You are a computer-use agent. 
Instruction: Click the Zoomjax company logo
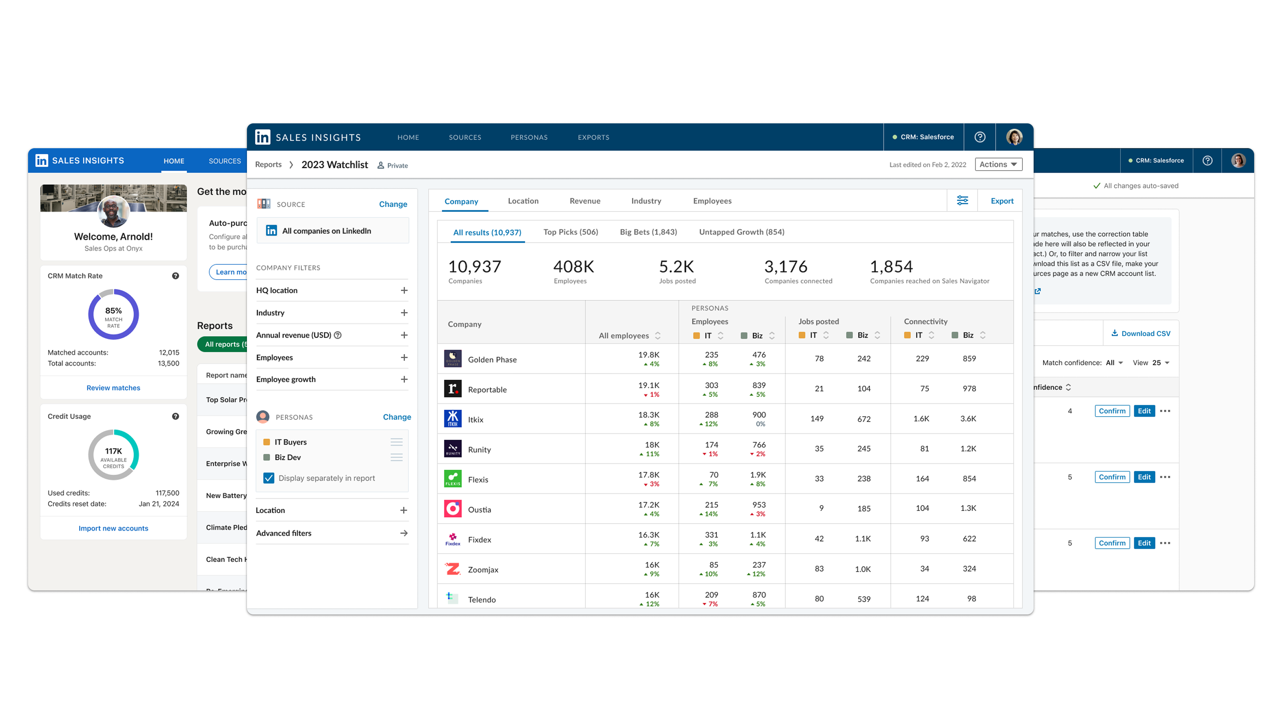pyautogui.click(x=453, y=569)
